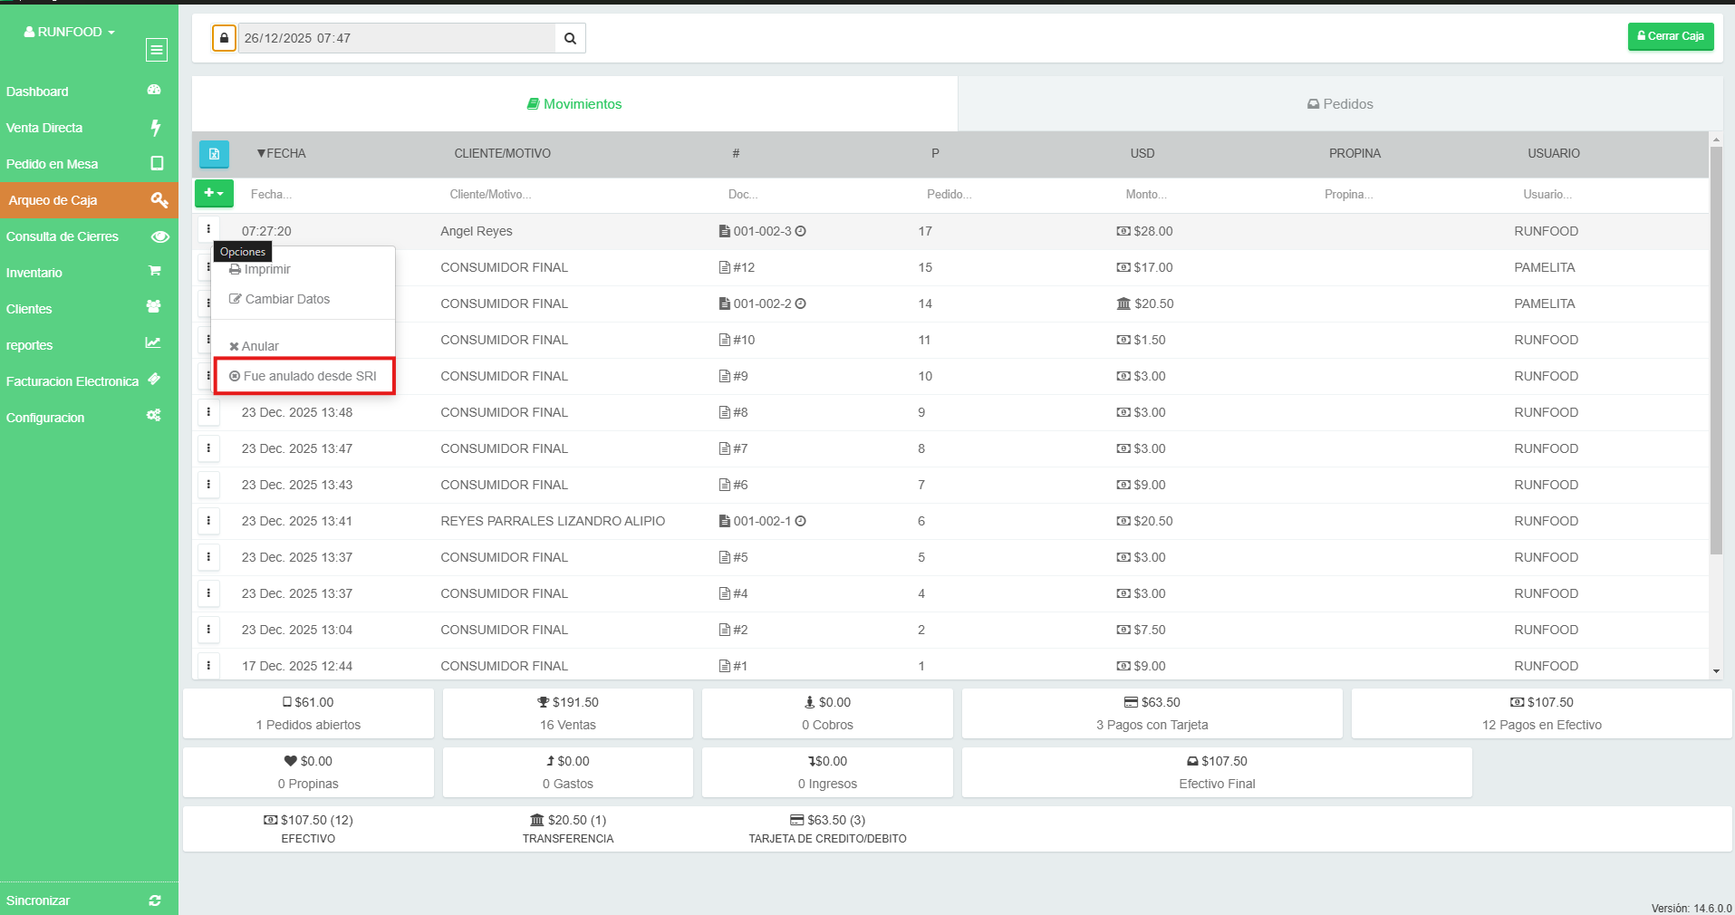The image size is (1735, 915).
Task: Click document 001-002-3 invoice link
Action: tap(762, 231)
